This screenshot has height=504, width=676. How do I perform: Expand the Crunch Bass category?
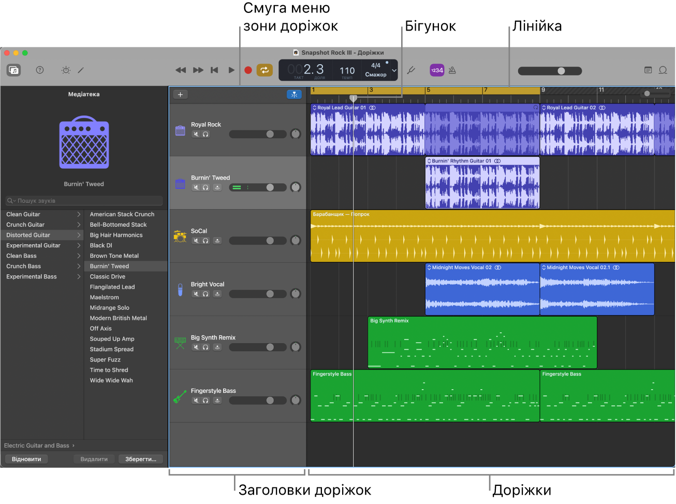[x=79, y=266]
